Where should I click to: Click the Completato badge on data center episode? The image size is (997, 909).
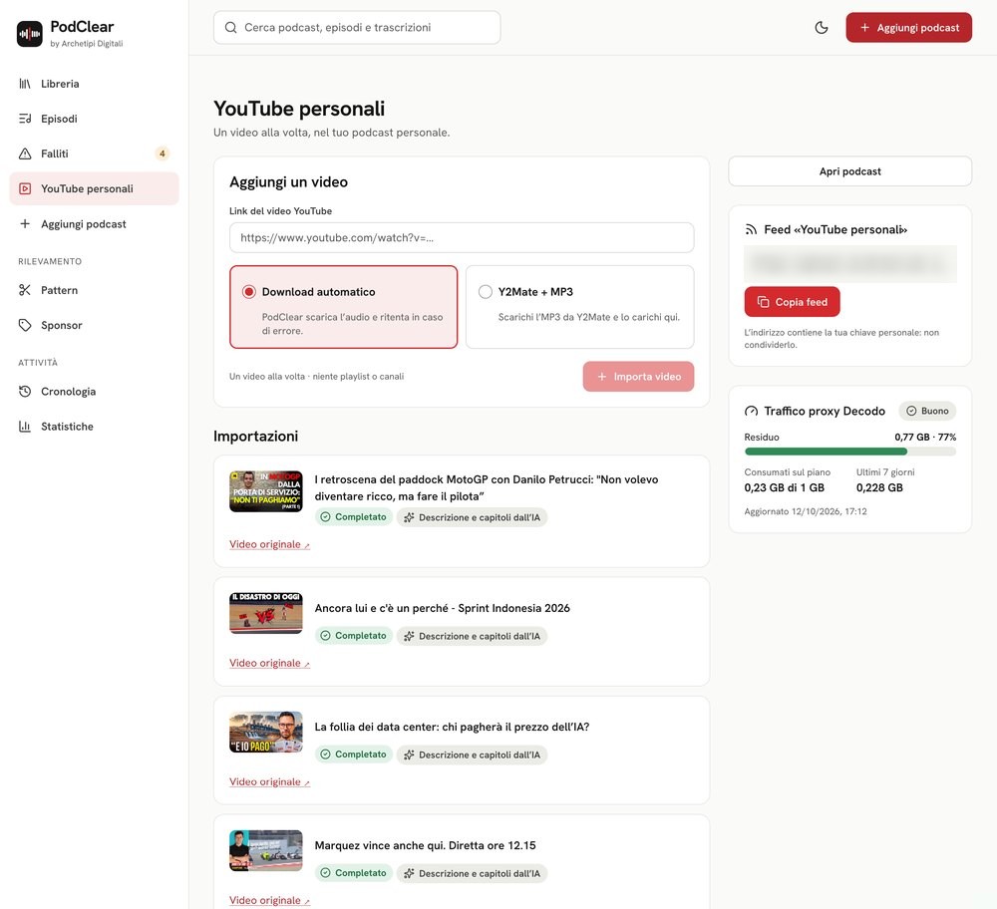click(x=354, y=754)
